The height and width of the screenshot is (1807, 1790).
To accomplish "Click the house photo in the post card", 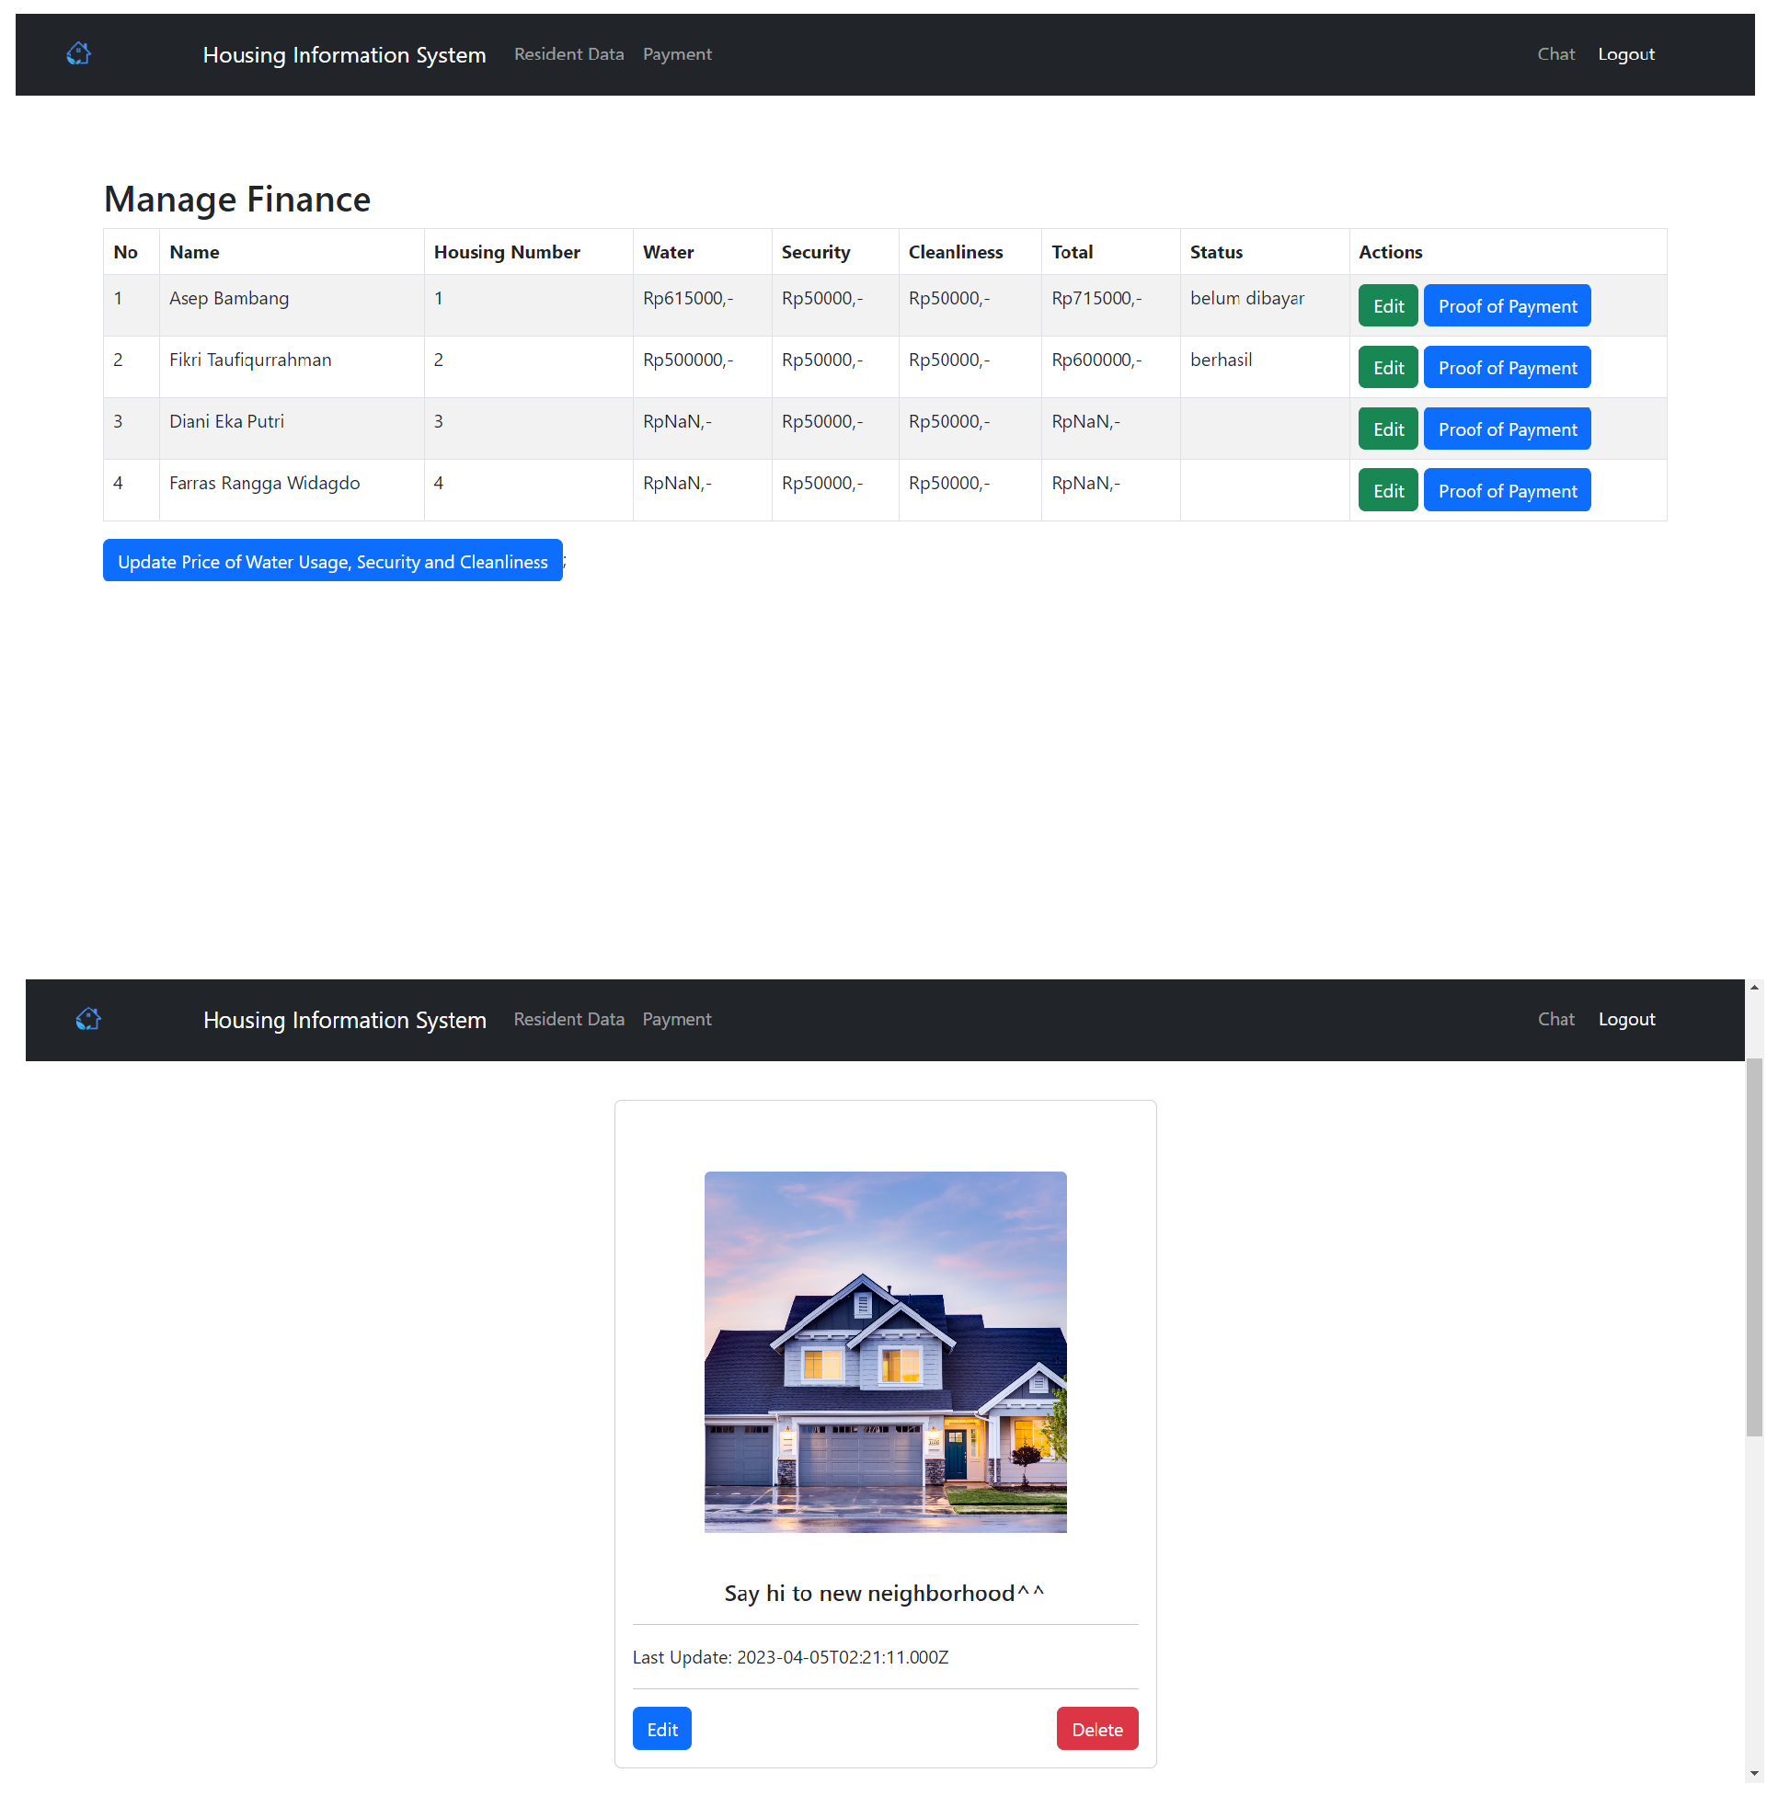I will click(x=884, y=1352).
